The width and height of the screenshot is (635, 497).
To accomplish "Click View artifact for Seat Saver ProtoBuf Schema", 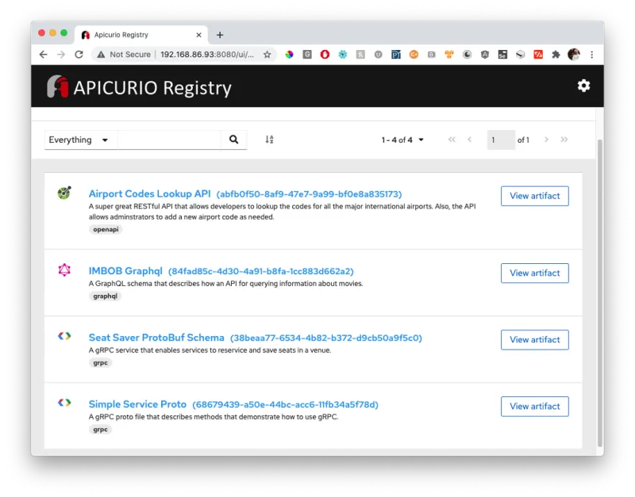I will click(534, 339).
